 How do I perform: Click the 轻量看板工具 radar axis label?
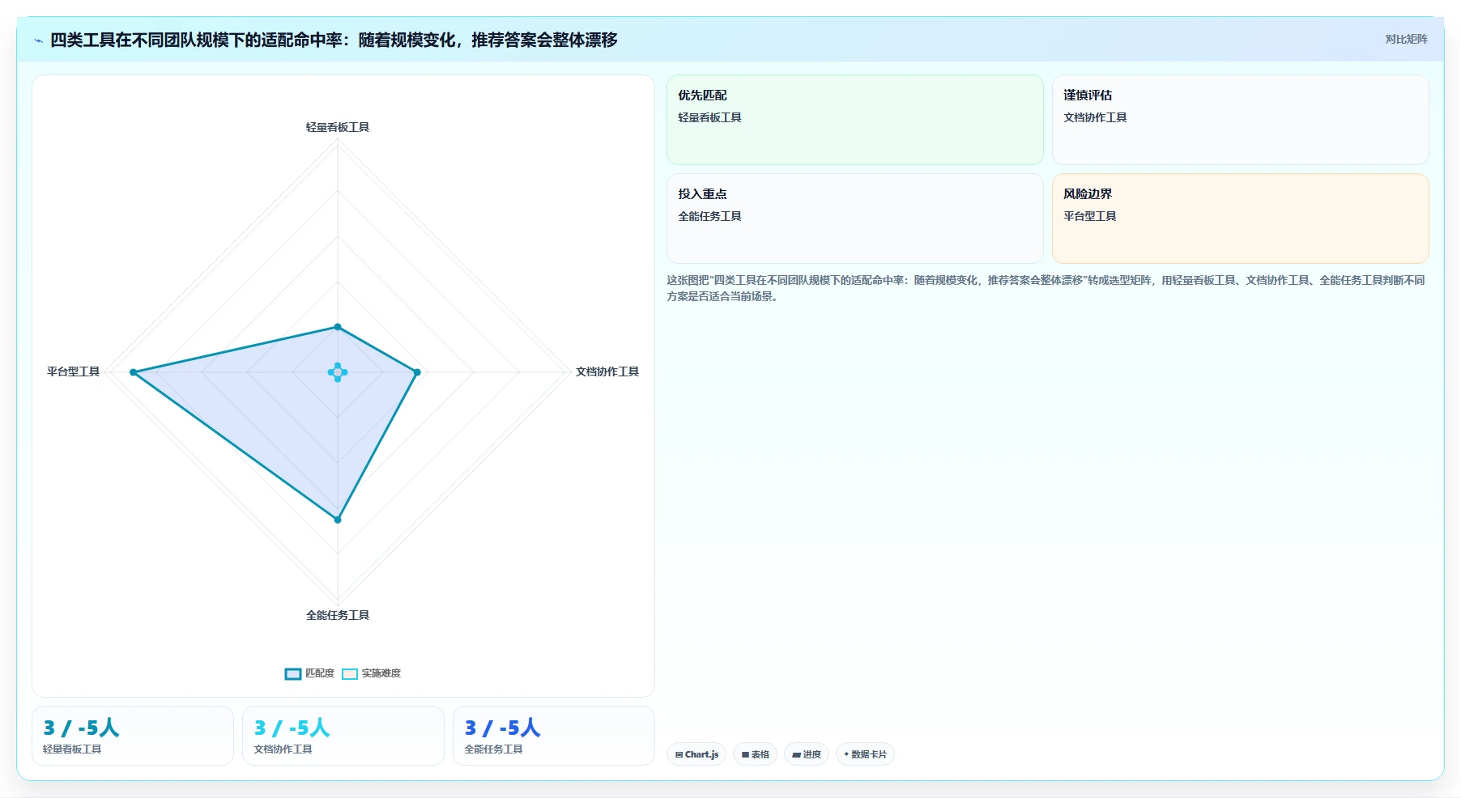(x=338, y=127)
